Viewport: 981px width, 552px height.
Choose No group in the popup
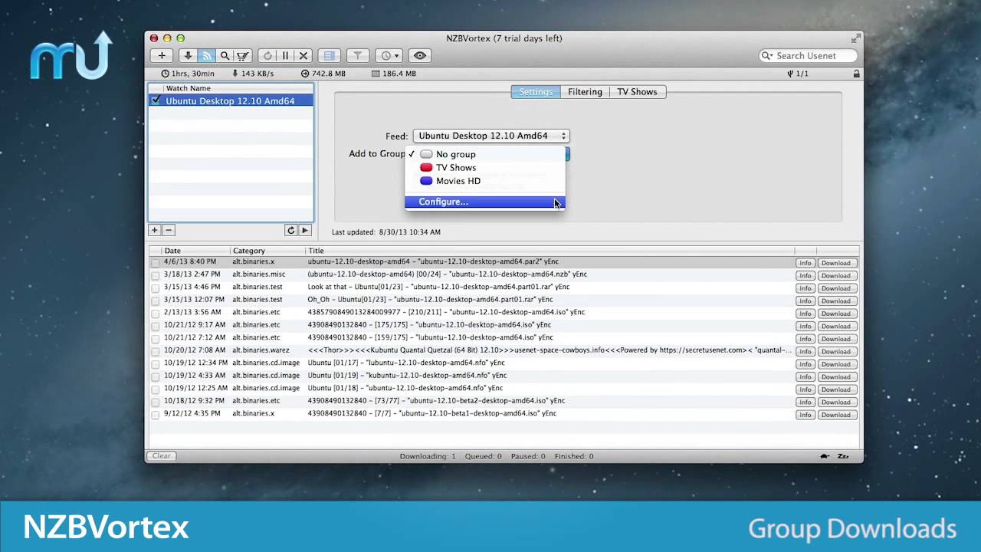[x=484, y=154]
